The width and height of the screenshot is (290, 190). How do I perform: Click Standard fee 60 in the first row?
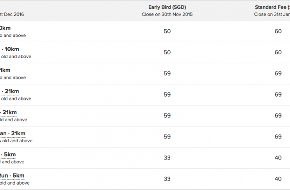tap(278, 31)
